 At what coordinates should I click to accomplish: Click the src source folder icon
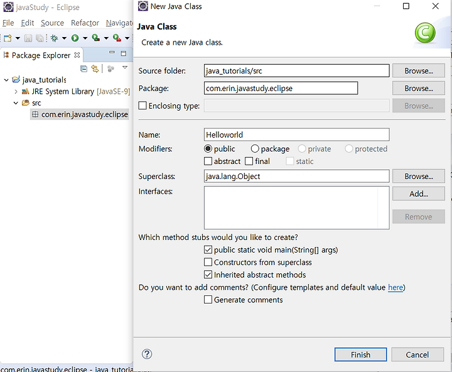(x=26, y=103)
